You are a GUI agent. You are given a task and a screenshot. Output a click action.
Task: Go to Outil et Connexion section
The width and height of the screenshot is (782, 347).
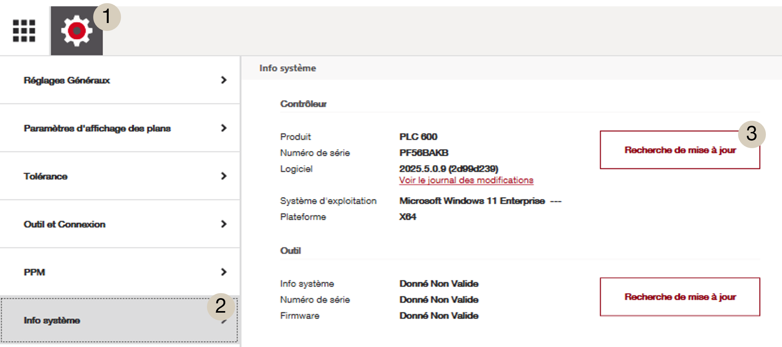(x=64, y=224)
